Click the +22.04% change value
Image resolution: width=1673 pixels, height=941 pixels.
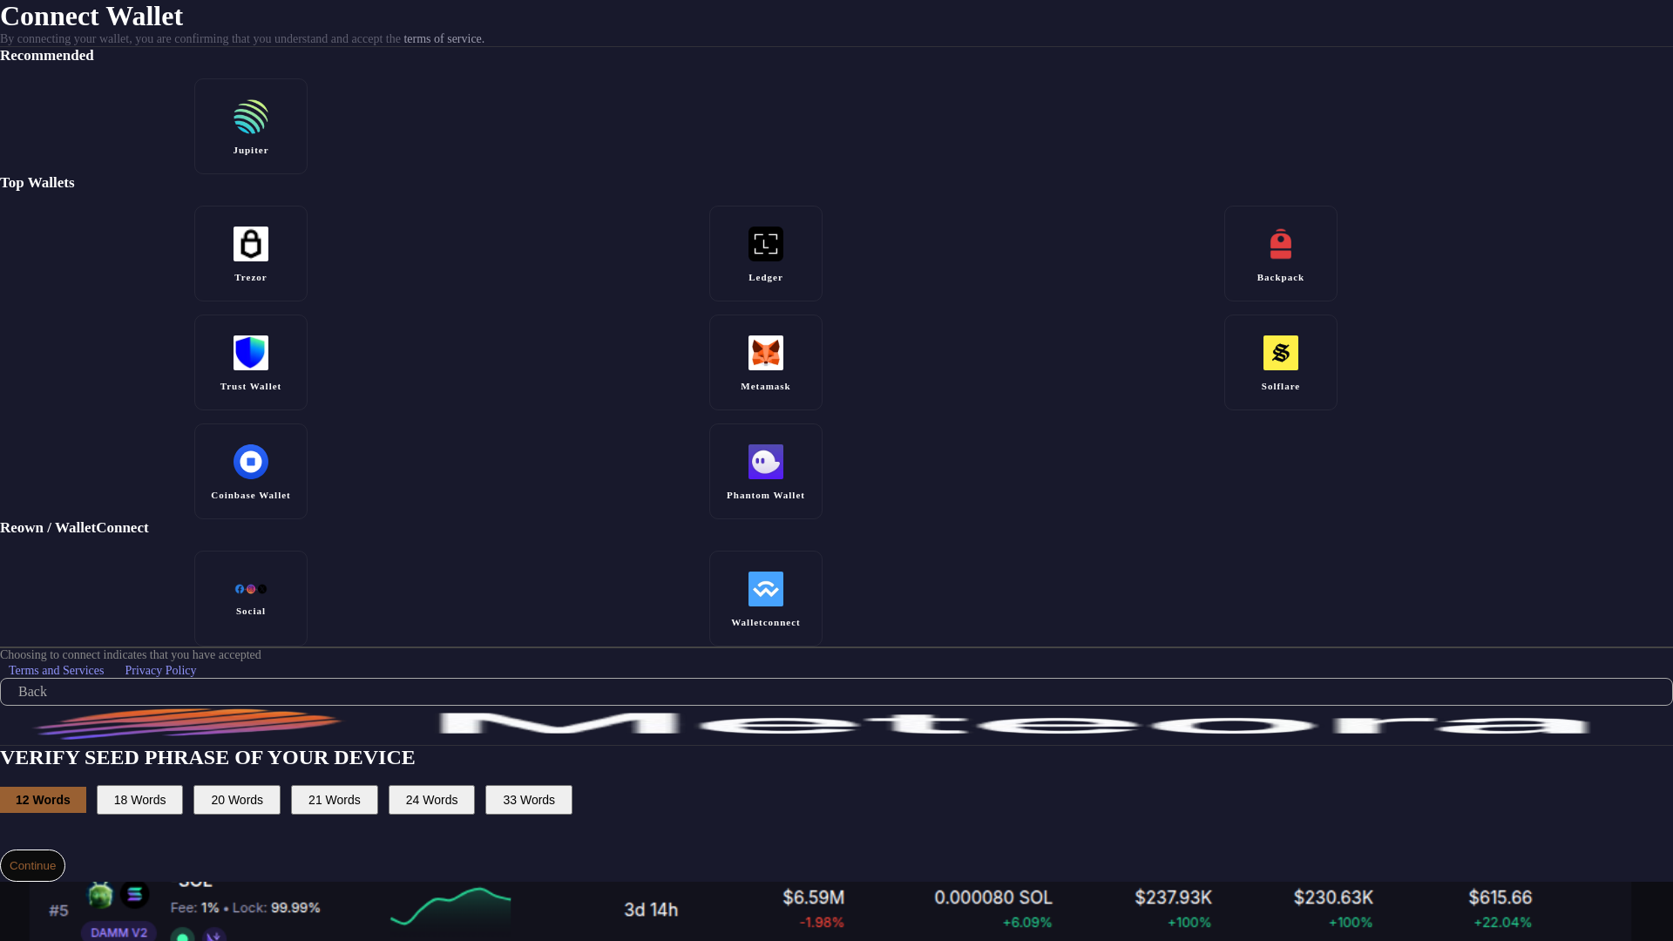[1502, 922]
